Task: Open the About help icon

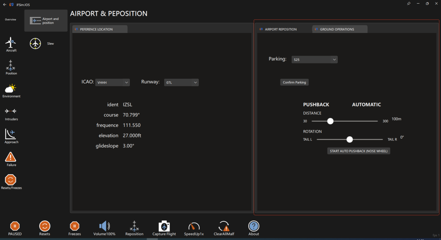Action: 254,226
